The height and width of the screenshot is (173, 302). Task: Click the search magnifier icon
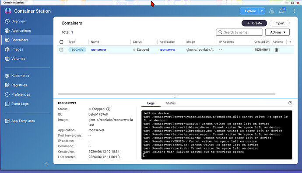pyautogui.click(x=220, y=32)
